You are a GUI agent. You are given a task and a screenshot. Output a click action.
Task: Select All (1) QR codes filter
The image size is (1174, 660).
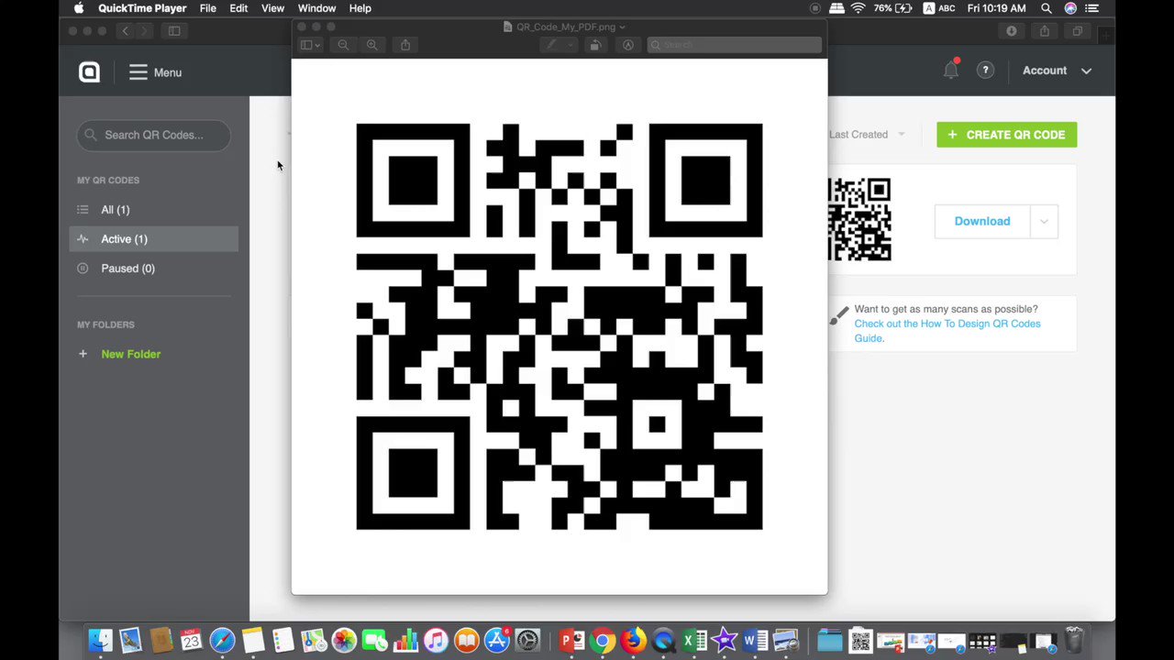(116, 210)
